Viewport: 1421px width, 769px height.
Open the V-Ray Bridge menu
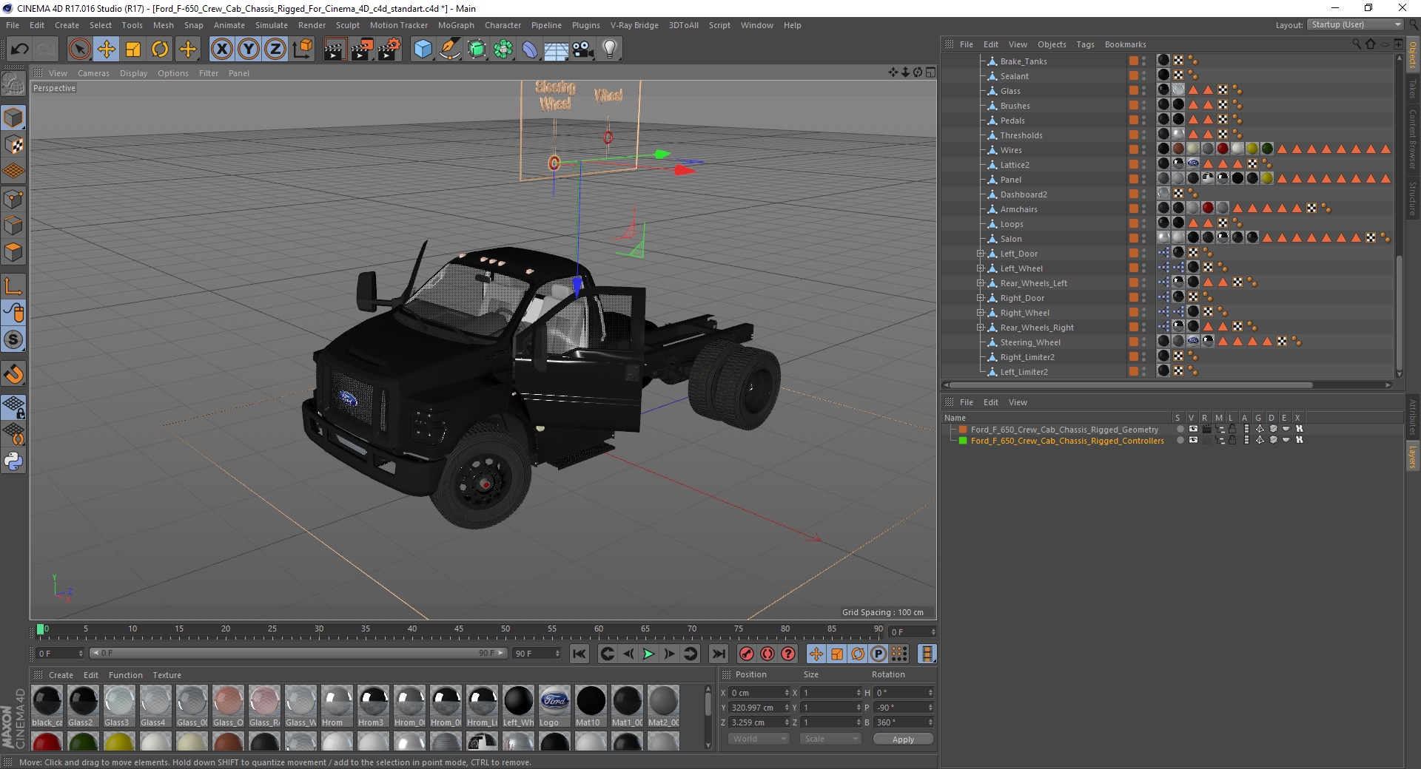pos(634,25)
